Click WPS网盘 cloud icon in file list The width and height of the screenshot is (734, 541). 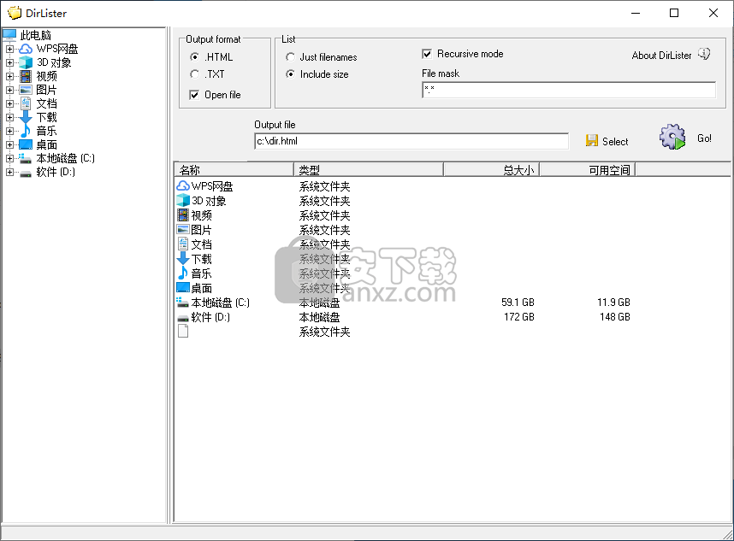182,186
